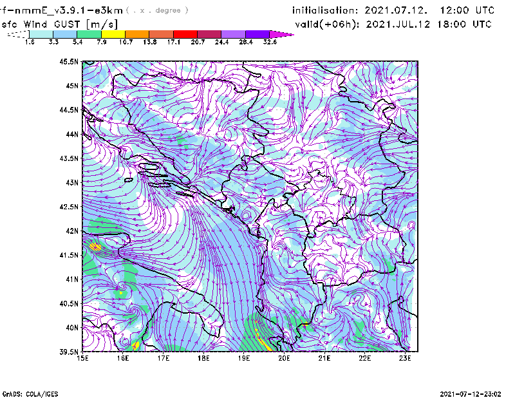Click the 19E longitude label
This screenshot has height=398, width=515.
click(244, 358)
